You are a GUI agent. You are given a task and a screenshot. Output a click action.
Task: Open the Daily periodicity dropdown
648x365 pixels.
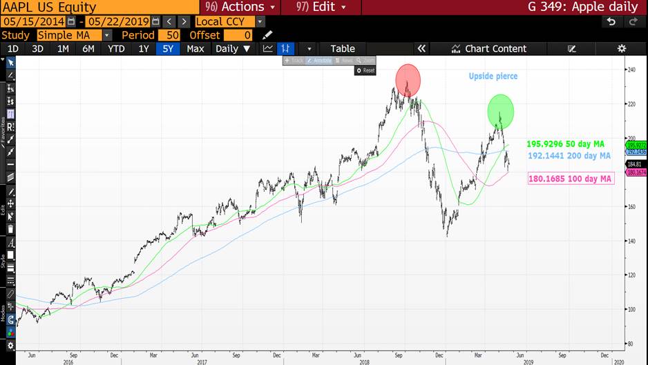[233, 49]
